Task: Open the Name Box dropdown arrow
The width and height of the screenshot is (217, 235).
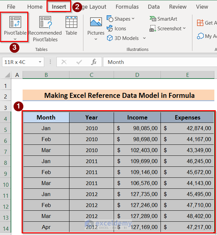Action: point(40,62)
